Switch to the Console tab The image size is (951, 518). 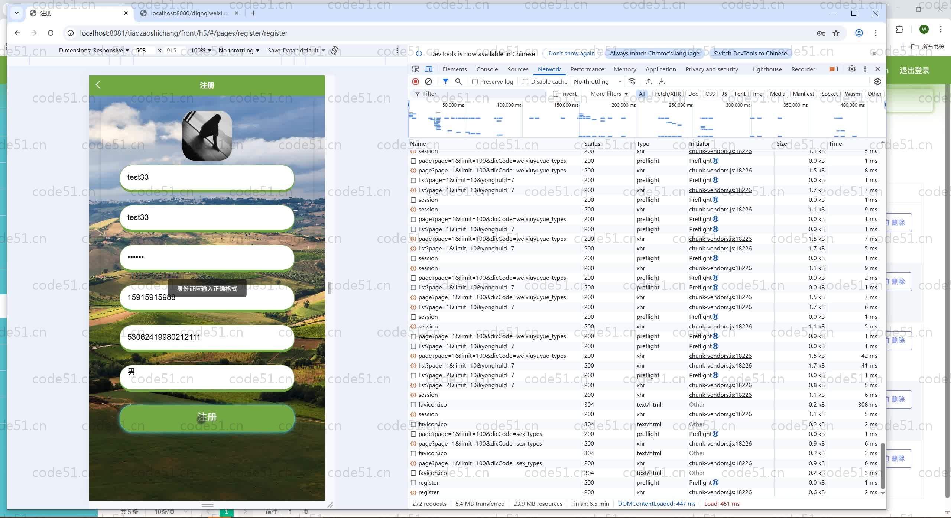[x=487, y=69]
